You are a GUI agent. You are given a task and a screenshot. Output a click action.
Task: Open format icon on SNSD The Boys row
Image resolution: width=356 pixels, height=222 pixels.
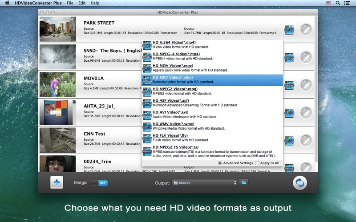click(289, 58)
